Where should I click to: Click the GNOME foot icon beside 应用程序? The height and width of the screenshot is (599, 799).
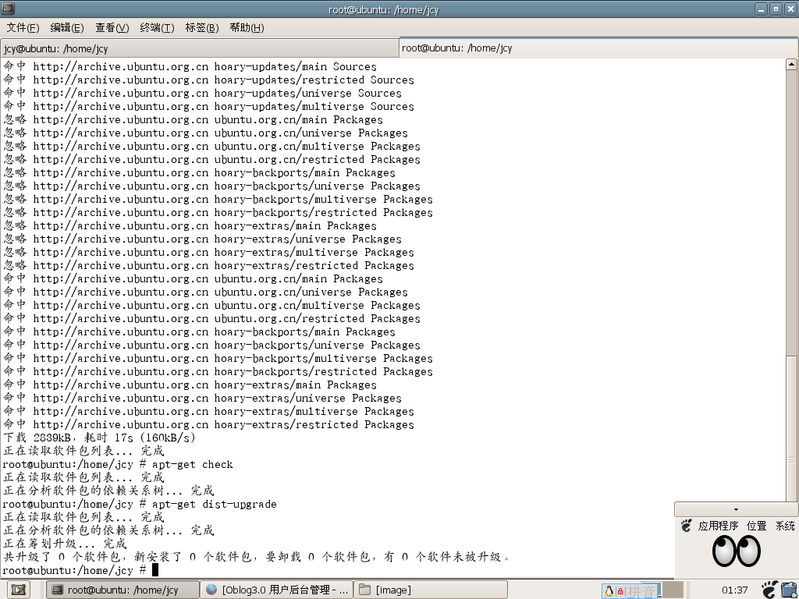pyautogui.click(x=687, y=526)
